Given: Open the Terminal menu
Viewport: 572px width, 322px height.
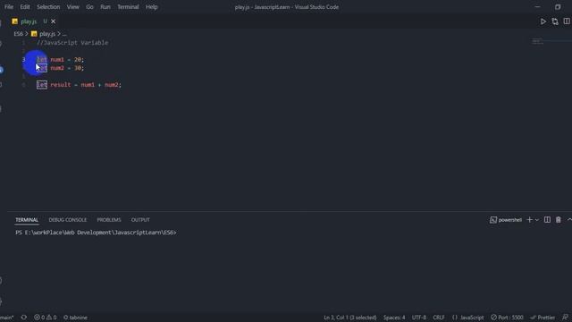Looking at the screenshot, I should pyautogui.click(x=128, y=7).
